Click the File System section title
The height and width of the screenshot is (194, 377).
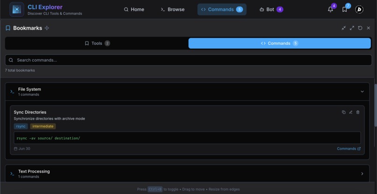[29, 89]
